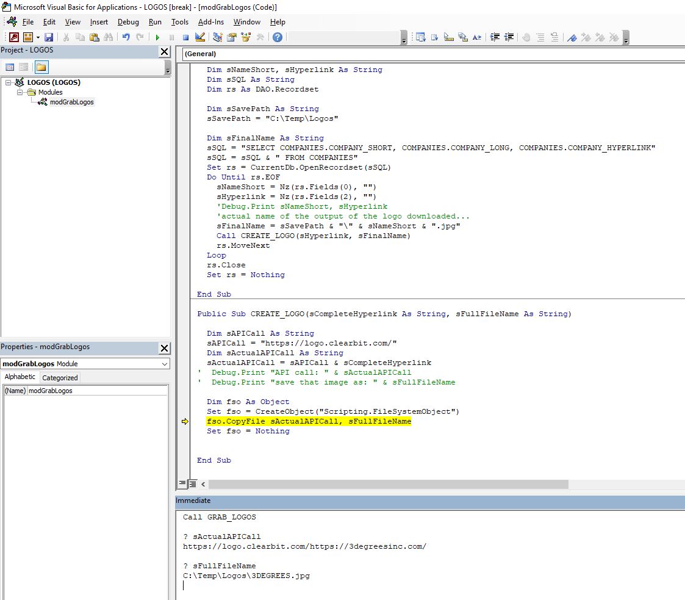Click the Help question mark button
The height and width of the screenshot is (600, 685).
[276, 37]
